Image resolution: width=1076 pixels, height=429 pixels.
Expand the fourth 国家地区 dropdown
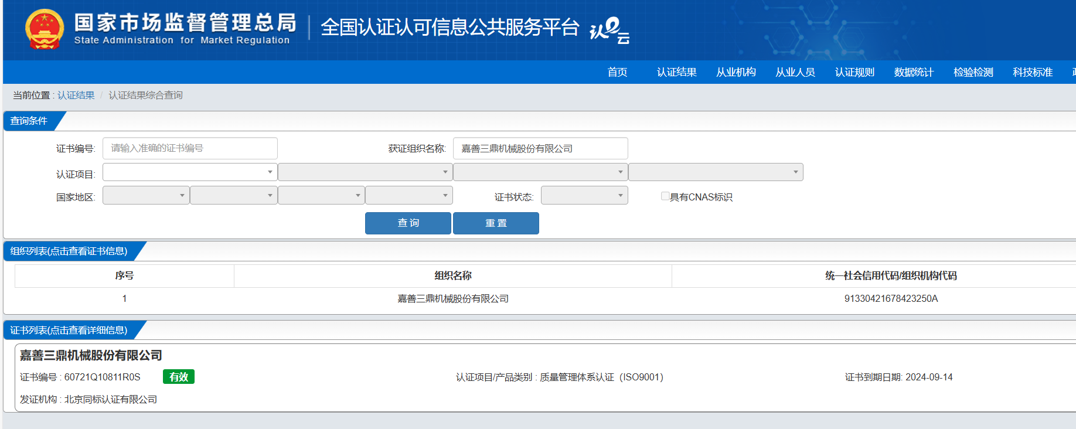pos(409,195)
